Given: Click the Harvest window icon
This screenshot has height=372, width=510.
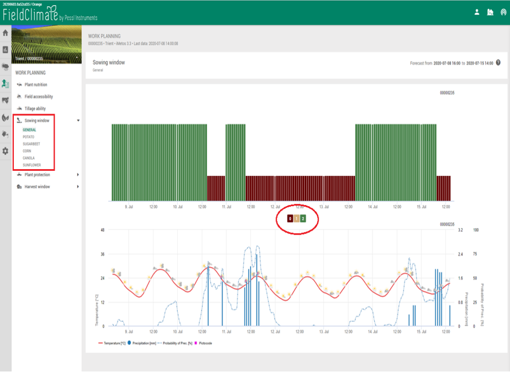Looking at the screenshot, I should pos(19,187).
